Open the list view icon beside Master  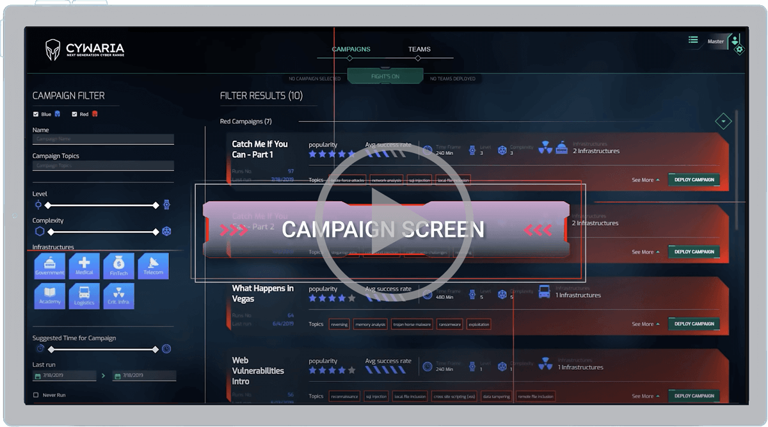point(693,40)
